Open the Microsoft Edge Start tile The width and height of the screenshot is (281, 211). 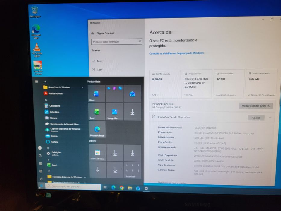point(97,129)
